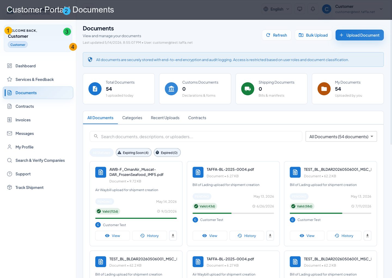Click View on the AWB-F_OmanAir document card
This screenshot has height=278, width=392.
click(x=113, y=236)
